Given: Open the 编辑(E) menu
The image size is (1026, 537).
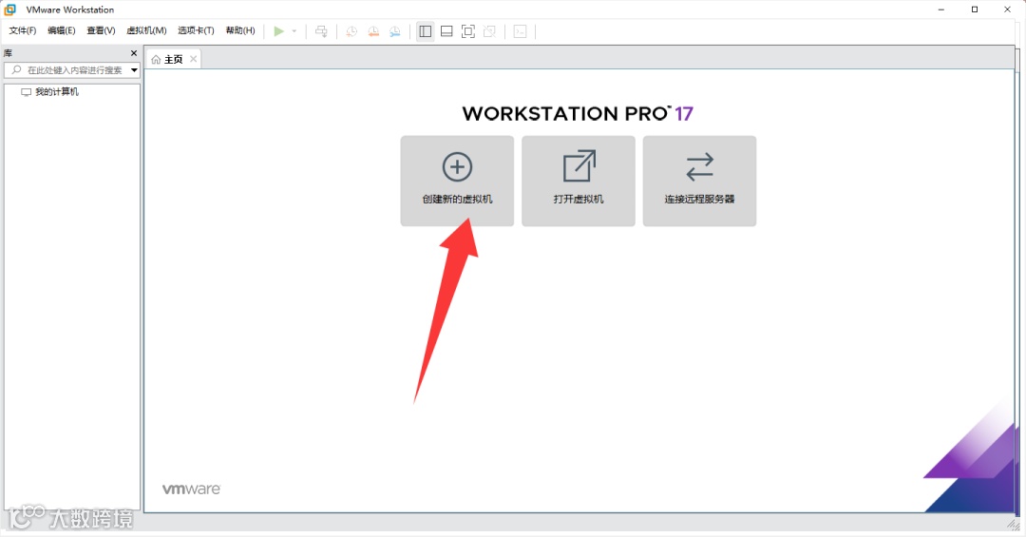Looking at the screenshot, I should click(x=62, y=30).
